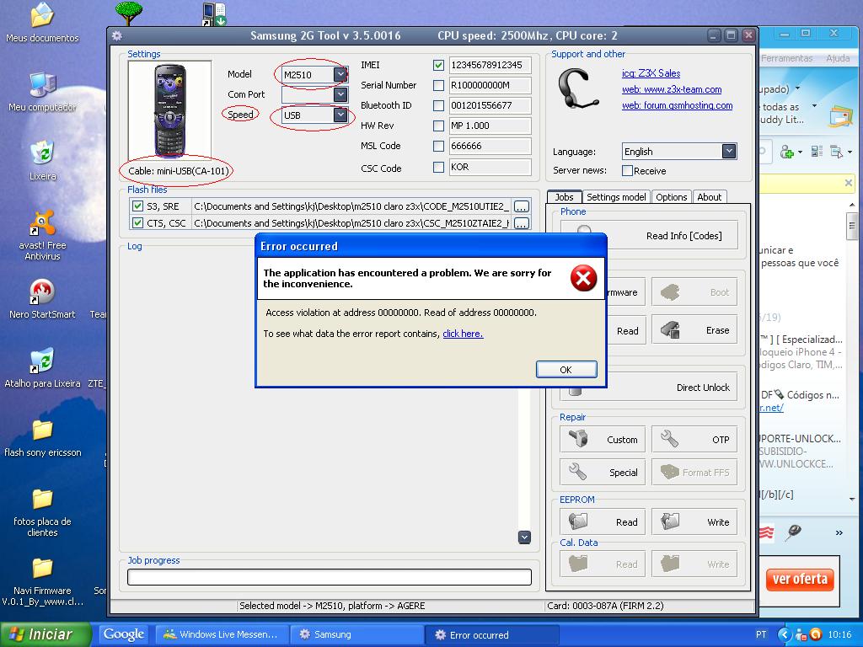The width and height of the screenshot is (863, 647).
Task: Click the tree icon on desktop
Action: tap(129, 13)
